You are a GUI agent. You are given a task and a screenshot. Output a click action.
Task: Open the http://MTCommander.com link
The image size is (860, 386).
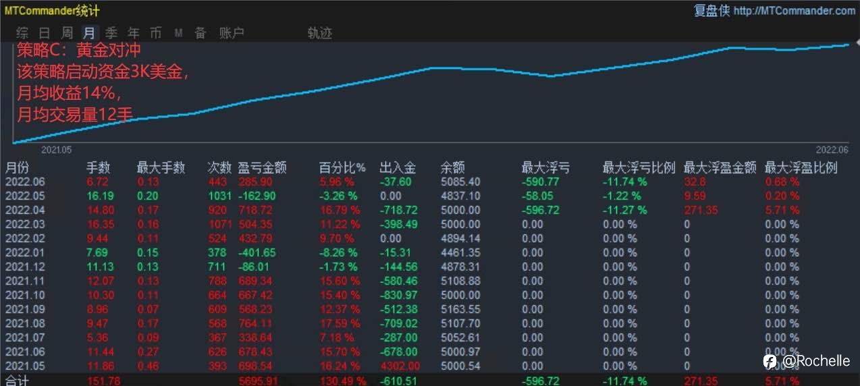click(x=794, y=11)
